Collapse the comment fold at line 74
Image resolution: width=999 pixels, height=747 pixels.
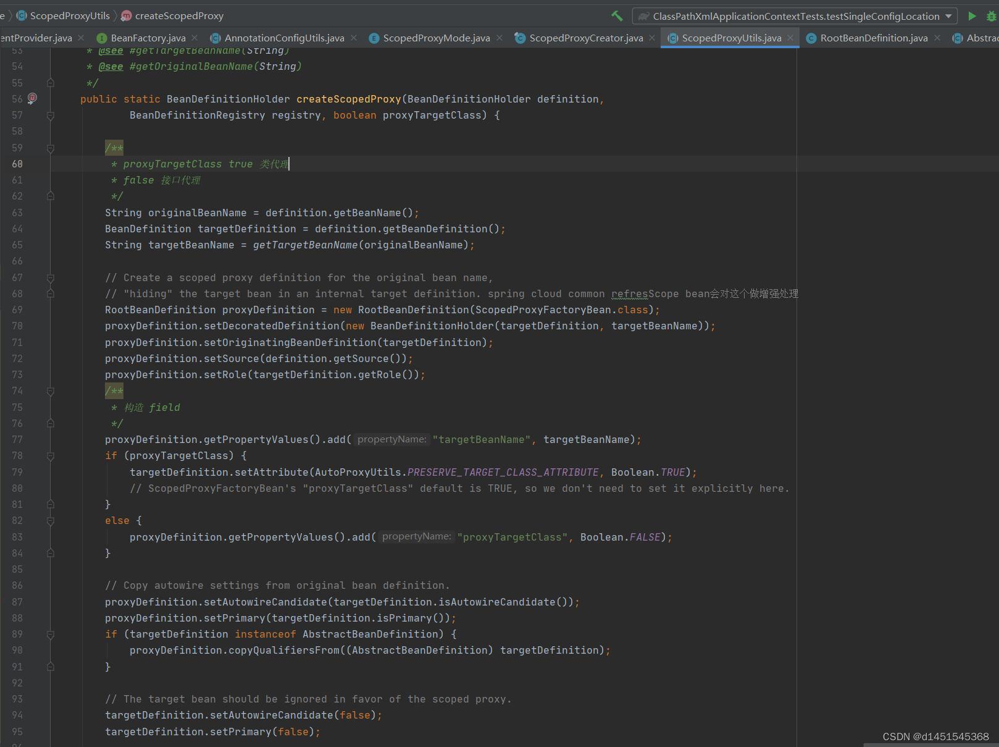(x=51, y=391)
